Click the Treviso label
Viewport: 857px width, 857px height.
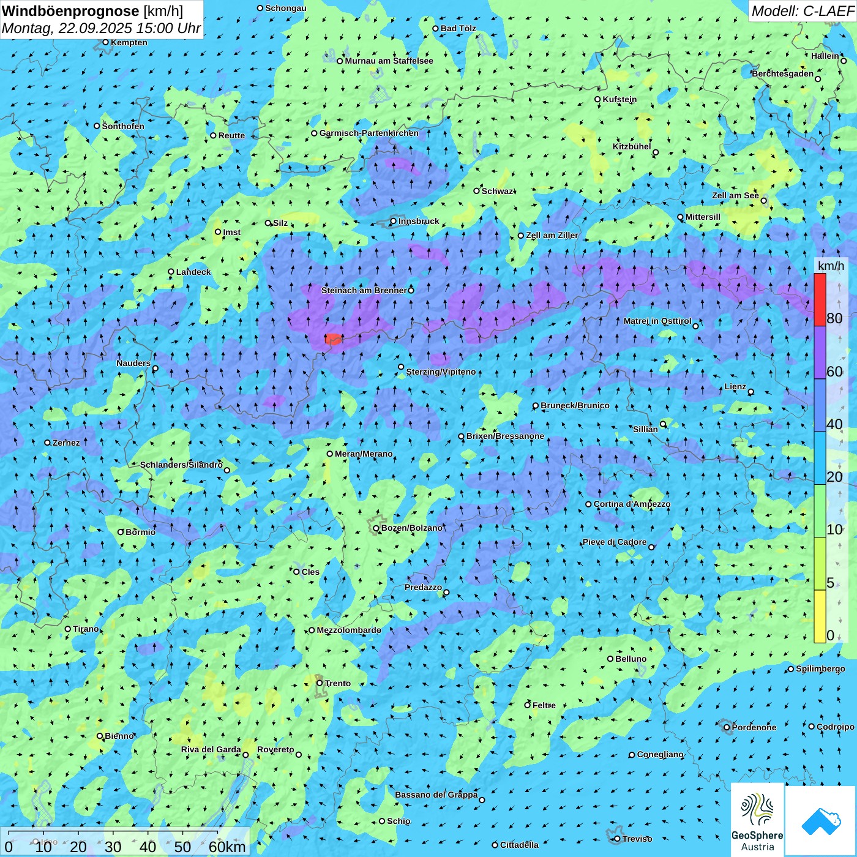click(x=637, y=839)
